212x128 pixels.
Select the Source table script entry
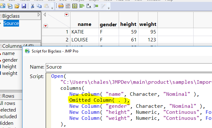click(x=11, y=23)
